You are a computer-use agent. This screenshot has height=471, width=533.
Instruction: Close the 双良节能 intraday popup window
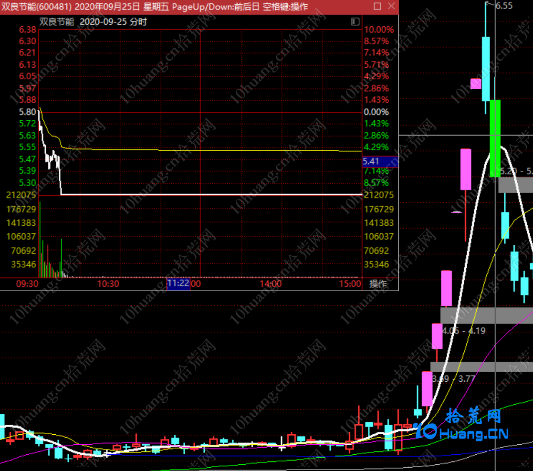391,6
